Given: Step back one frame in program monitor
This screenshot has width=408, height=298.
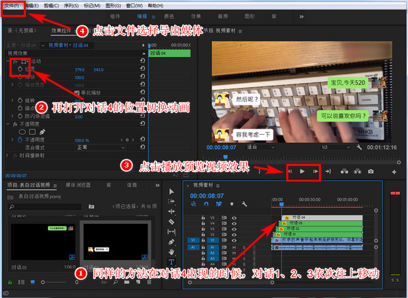Looking at the screenshot, I should [x=290, y=171].
